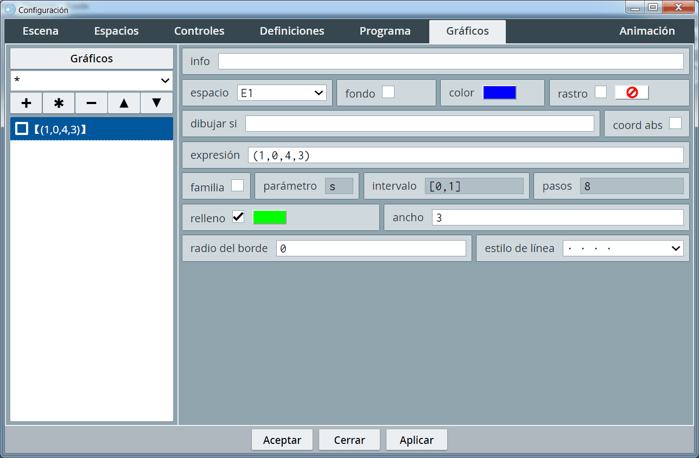Move graphic down with down arrow
Viewport: 699px width, 458px height.
(x=156, y=103)
